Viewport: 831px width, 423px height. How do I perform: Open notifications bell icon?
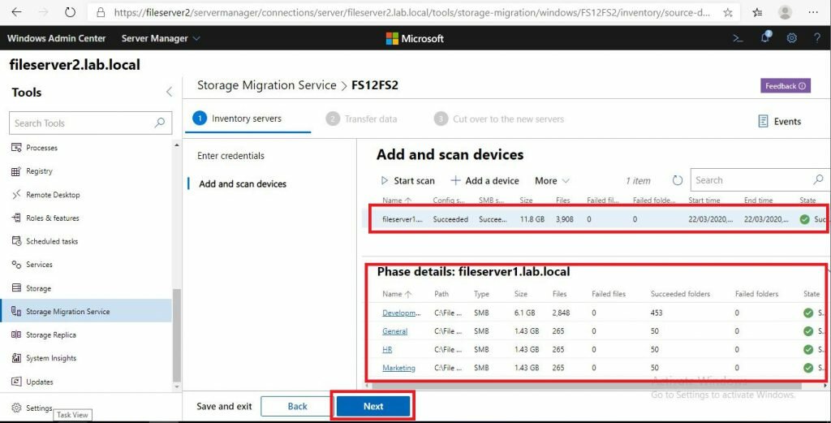click(x=765, y=37)
